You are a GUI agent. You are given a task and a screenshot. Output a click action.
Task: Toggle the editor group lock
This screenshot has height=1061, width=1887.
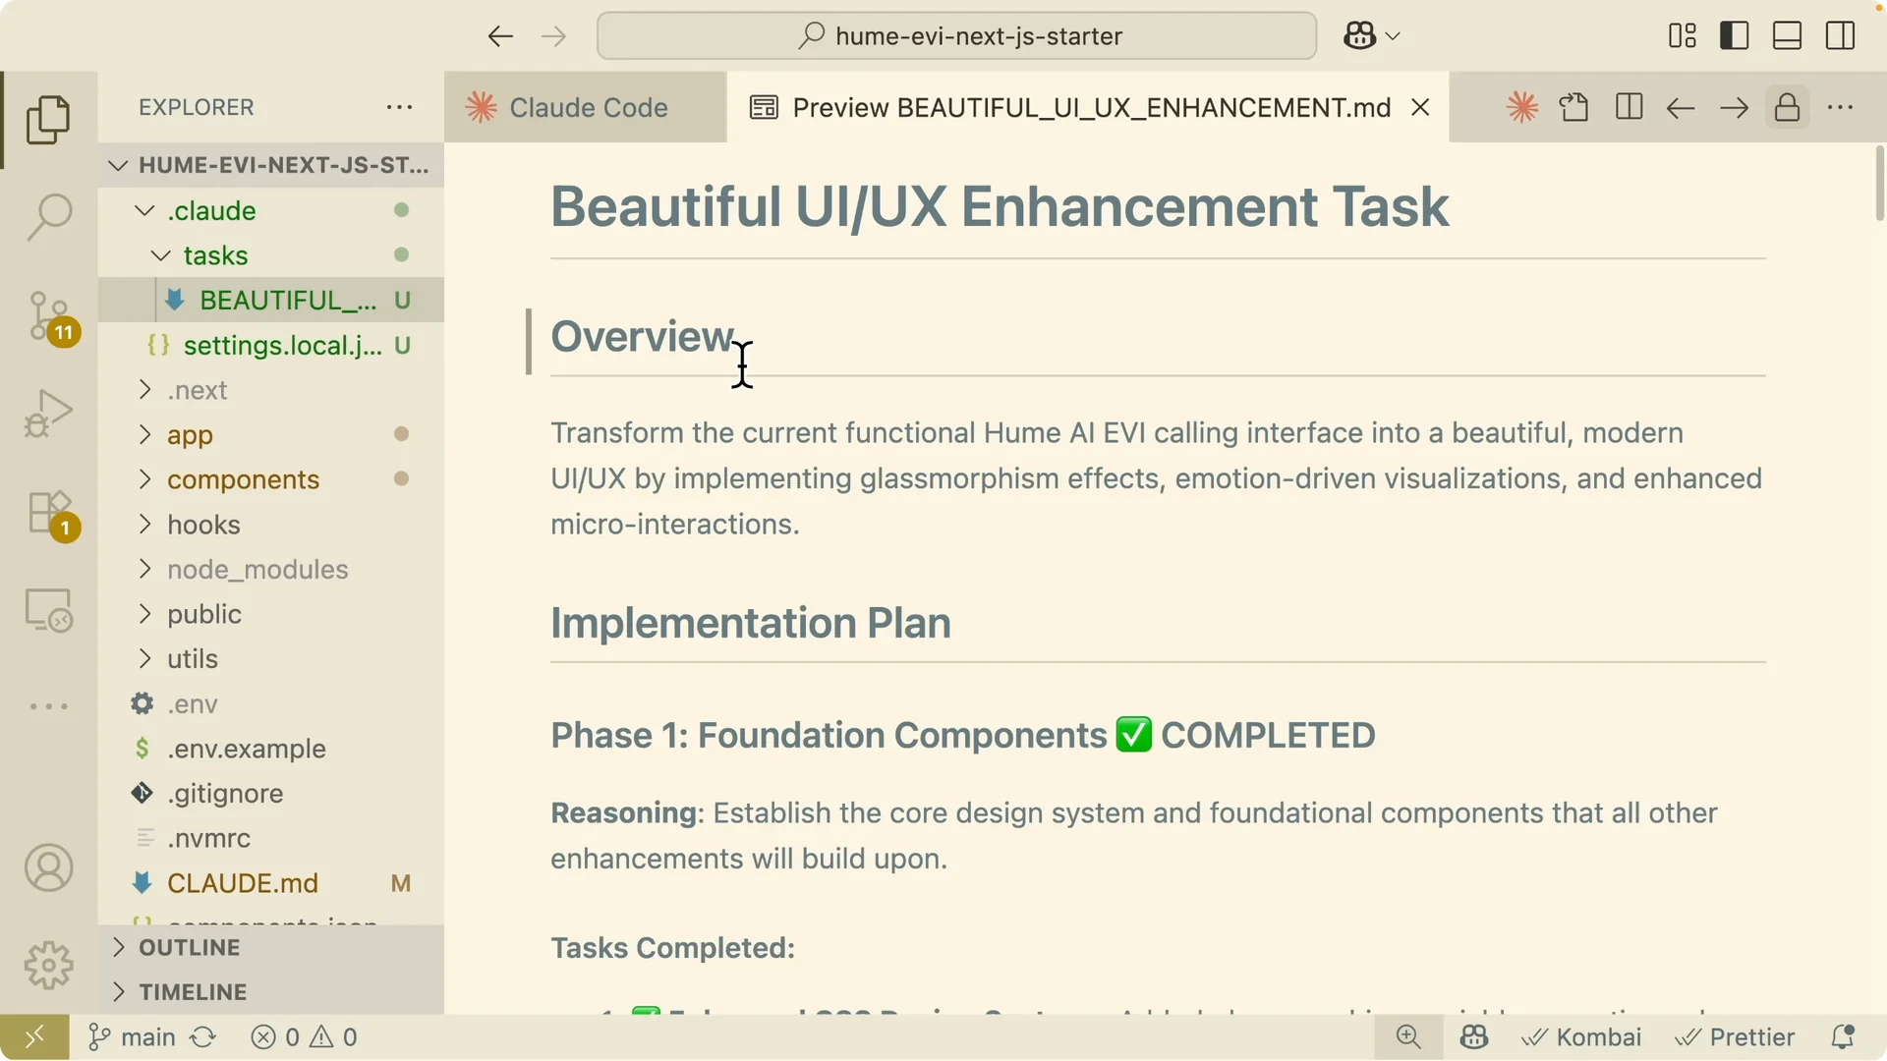coord(1787,107)
